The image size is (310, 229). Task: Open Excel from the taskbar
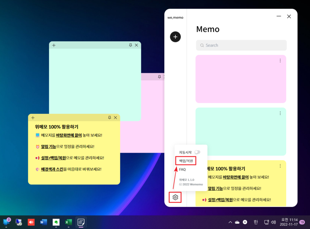pyautogui.click(x=68, y=222)
